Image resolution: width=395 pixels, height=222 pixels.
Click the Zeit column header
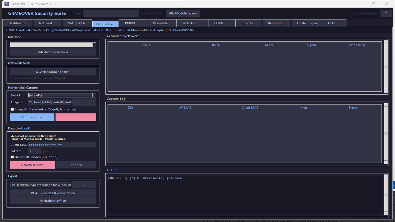[x=131, y=108]
